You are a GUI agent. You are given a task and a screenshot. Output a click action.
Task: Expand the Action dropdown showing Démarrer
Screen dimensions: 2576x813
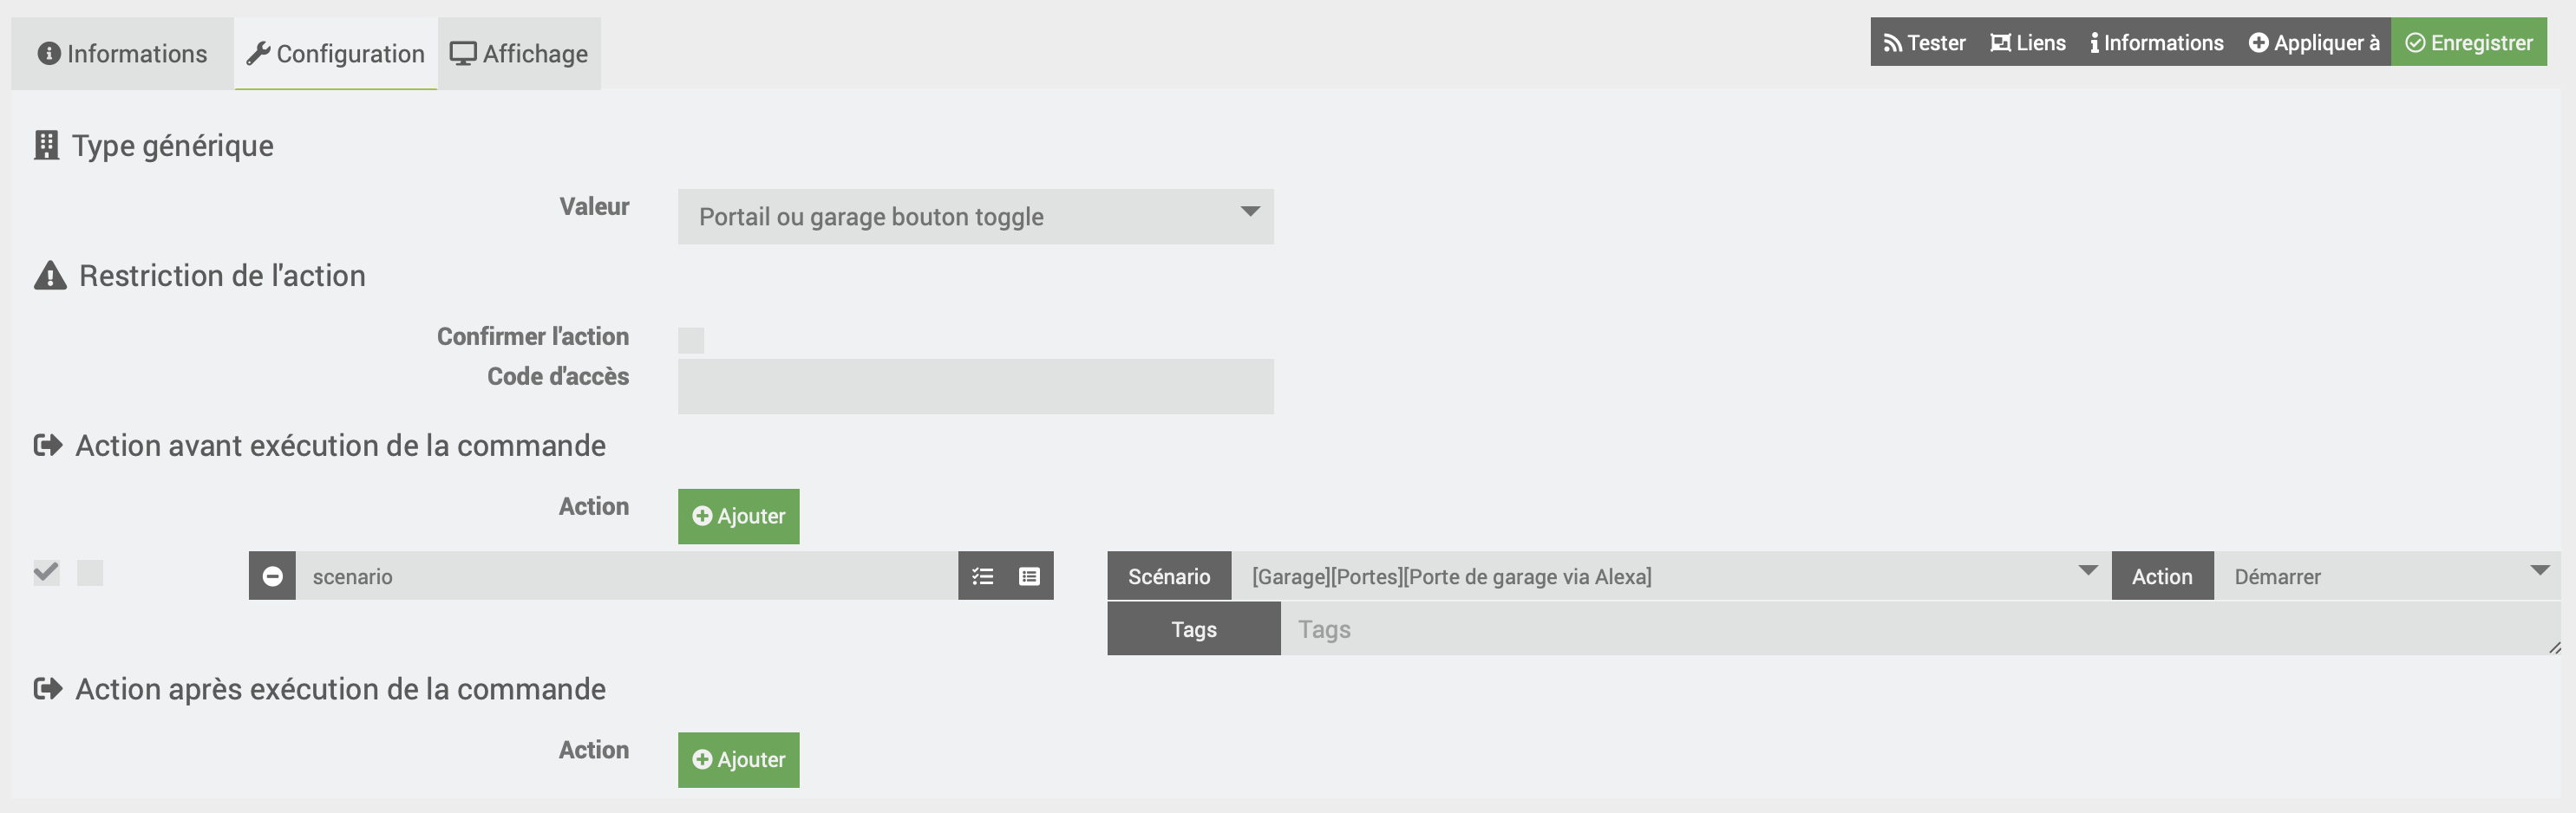(2386, 576)
